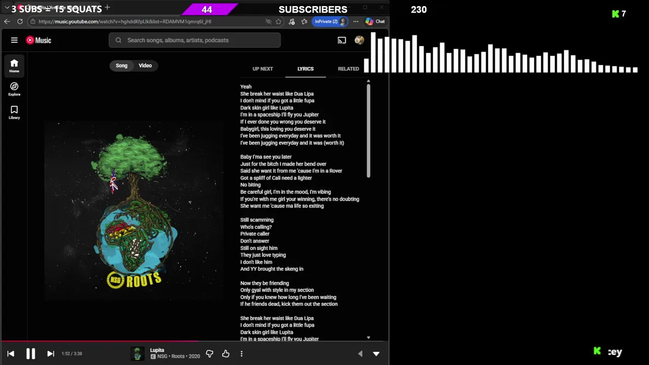The width and height of the screenshot is (649, 365).
Task: Switch to Song mode
Action: (x=122, y=65)
